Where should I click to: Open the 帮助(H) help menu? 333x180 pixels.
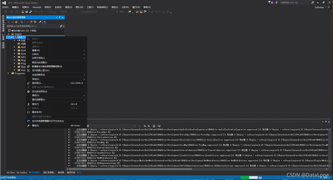147,7
